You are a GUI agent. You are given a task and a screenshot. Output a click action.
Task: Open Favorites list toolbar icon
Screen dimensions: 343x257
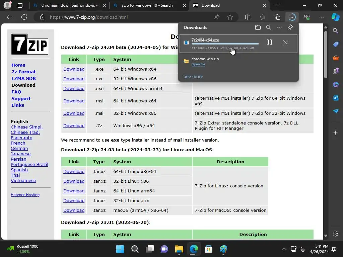(263, 17)
